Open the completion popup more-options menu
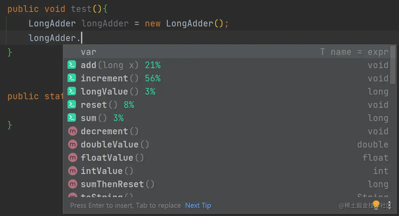 click(389, 205)
